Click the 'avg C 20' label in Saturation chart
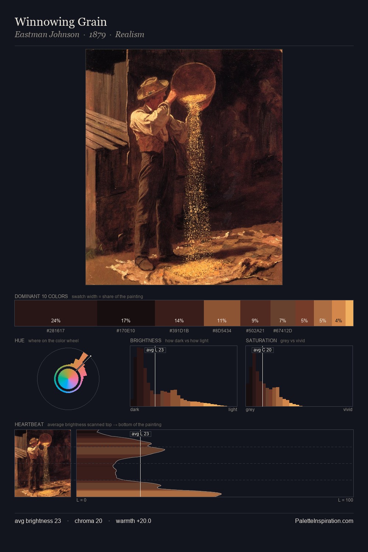The height and width of the screenshot is (552, 368). (x=262, y=350)
